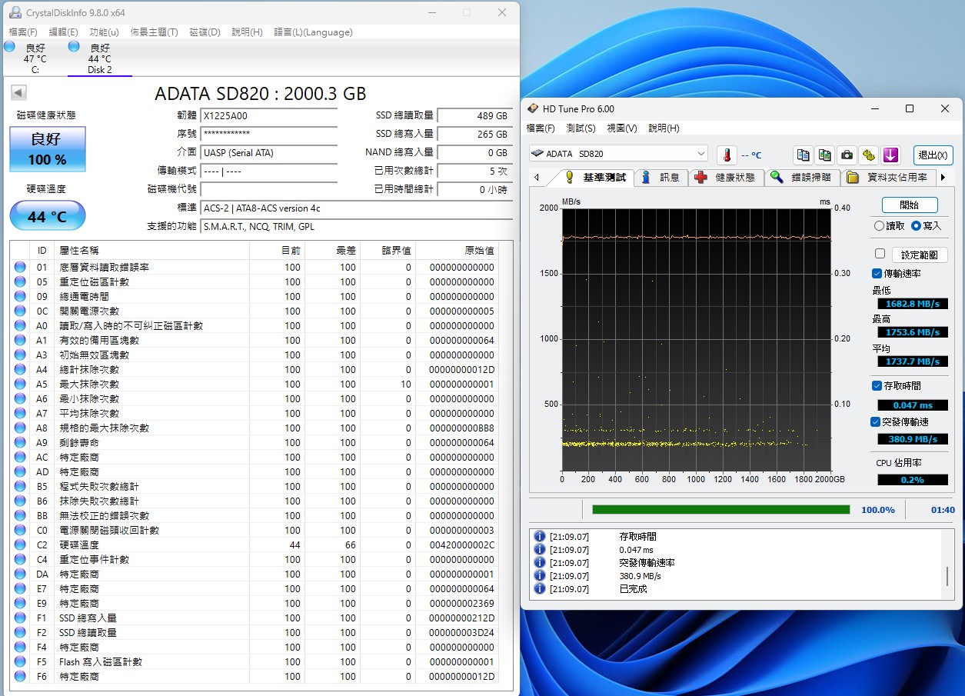965x696 pixels.
Task: Click status orb for attribute 01
Action: click(x=20, y=268)
